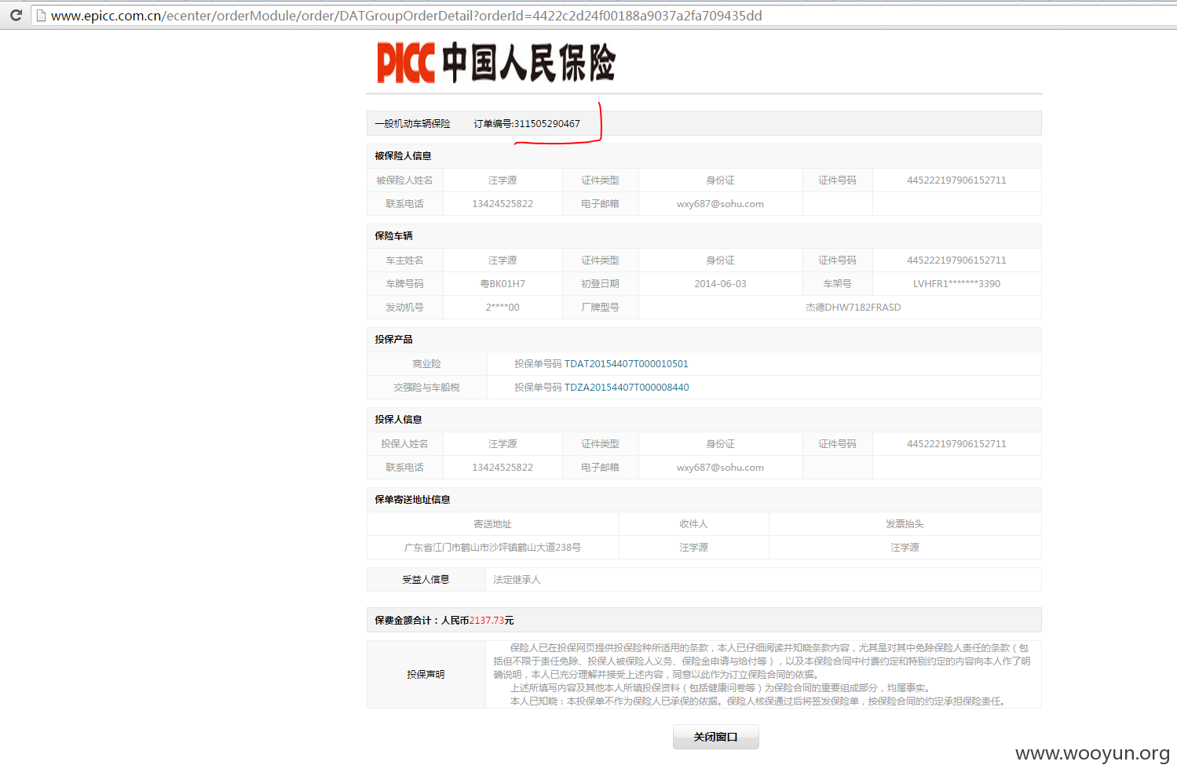The image size is (1177, 776).
Task: Select registration date 2014-06-03
Action: (720, 284)
